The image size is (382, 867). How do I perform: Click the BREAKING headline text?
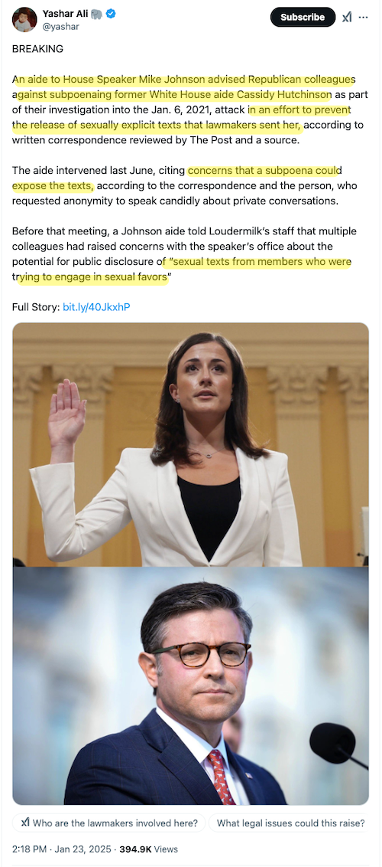pyautogui.click(x=37, y=49)
